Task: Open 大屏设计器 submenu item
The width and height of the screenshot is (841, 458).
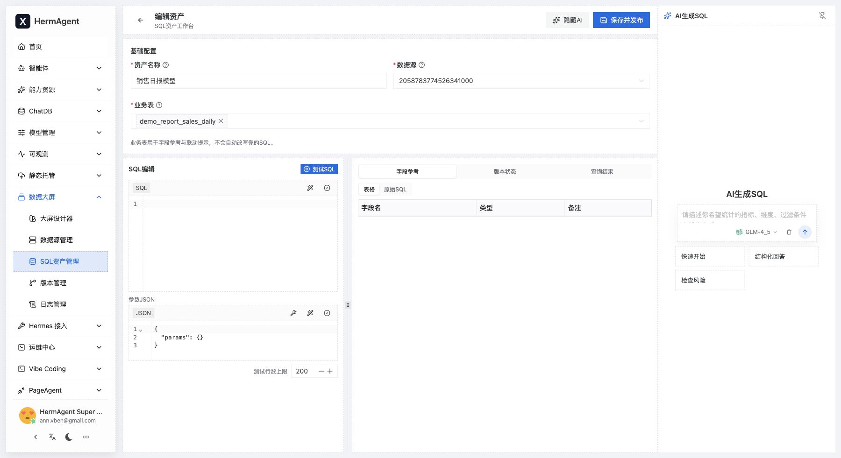Action: pyautogui.click(x=61, y=218)
